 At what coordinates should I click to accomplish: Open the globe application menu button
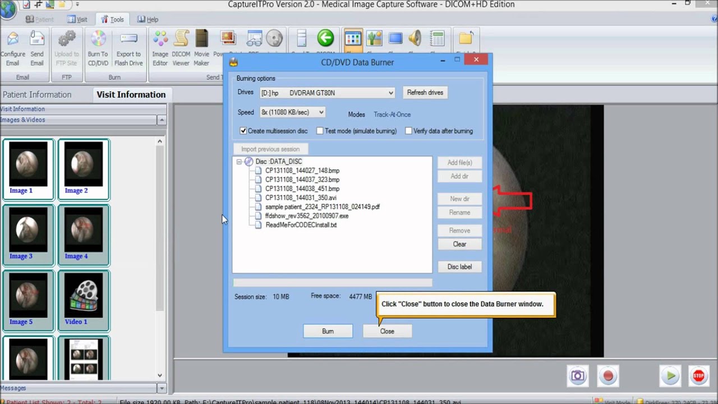click(7, 8)
